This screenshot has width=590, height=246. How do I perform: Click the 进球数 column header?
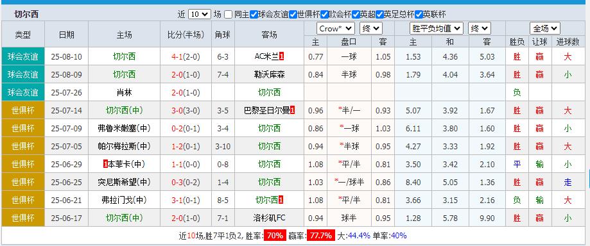[x=568, y=42]
